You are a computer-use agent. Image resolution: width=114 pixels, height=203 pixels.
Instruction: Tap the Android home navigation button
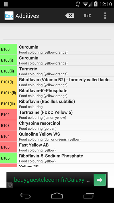click(57, 195)
